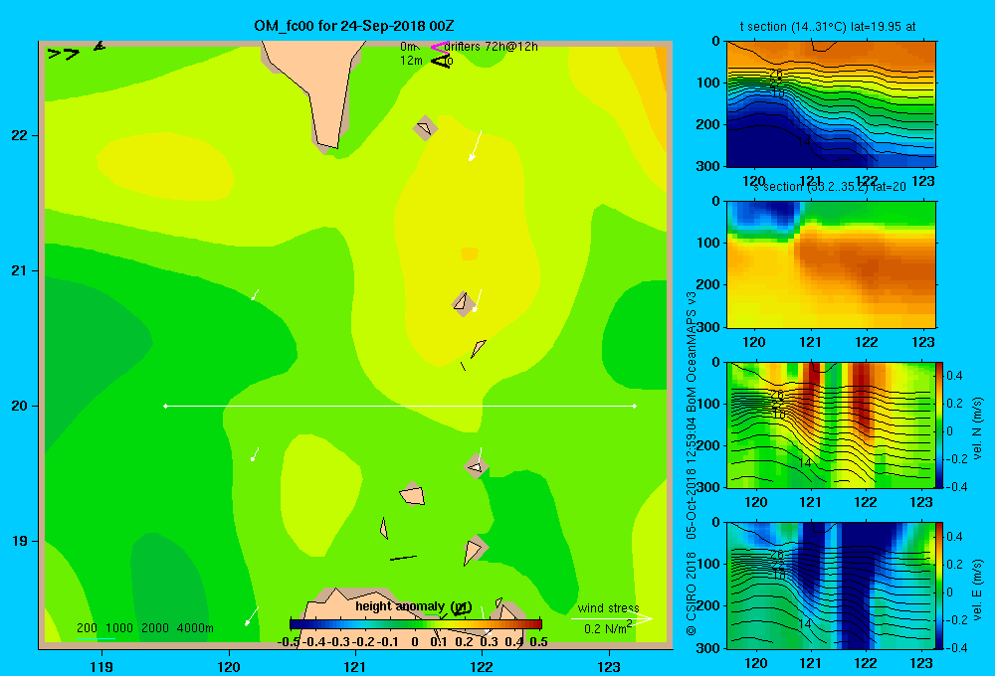This screenshot has width=995, height=676.
Task: Click latitude label '22' on main map axis
Action: point(20,135)
